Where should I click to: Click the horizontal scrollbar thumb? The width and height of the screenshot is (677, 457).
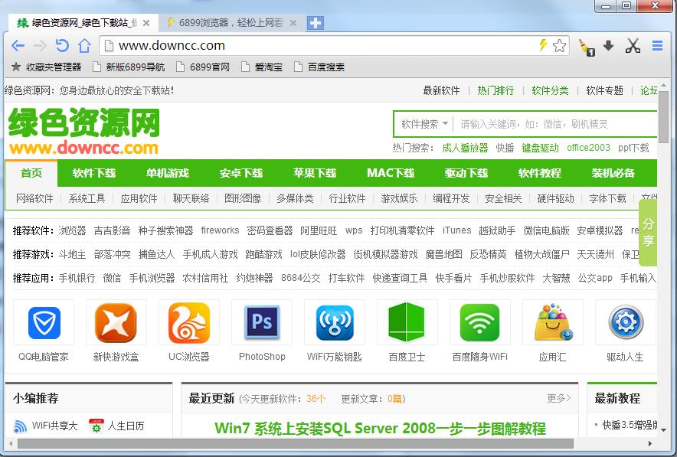pos(296,444)
